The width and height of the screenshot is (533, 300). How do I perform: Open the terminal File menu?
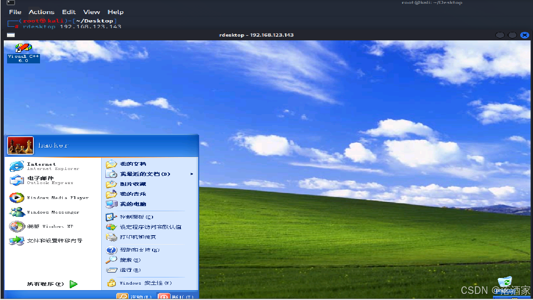pos(15,12)
